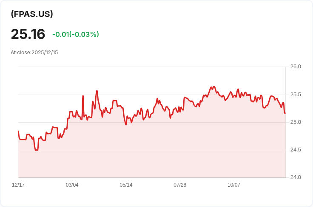This screenshot has width=313, height=207.
Task: Select the 12/17 date axis label
Action: [18, 185]
